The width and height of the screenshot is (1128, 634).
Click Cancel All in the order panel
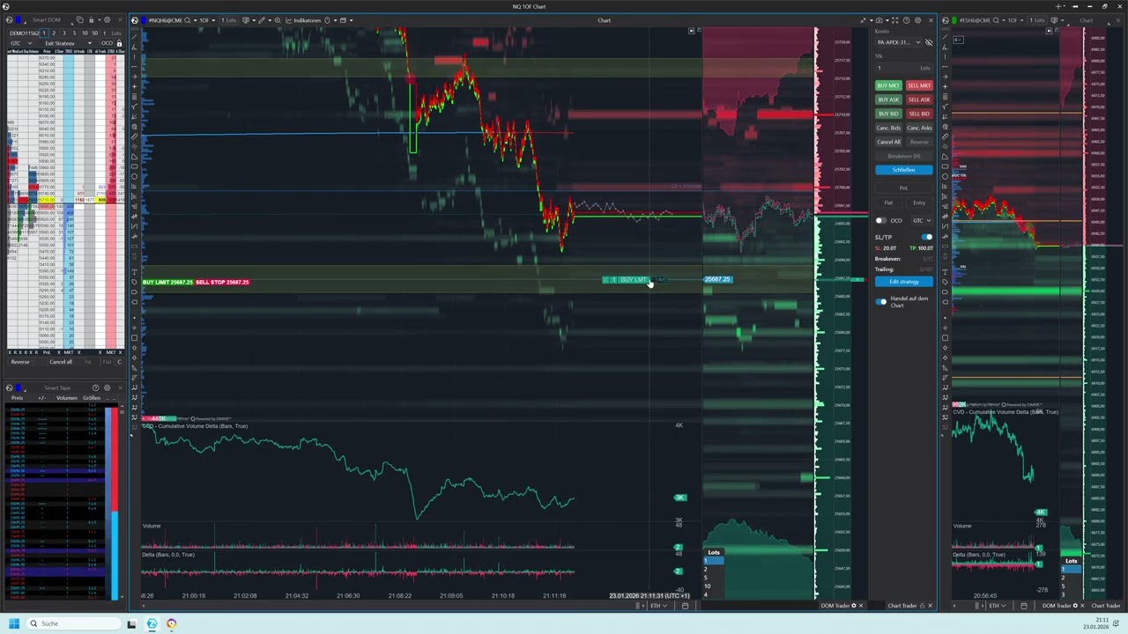point(888,142)
